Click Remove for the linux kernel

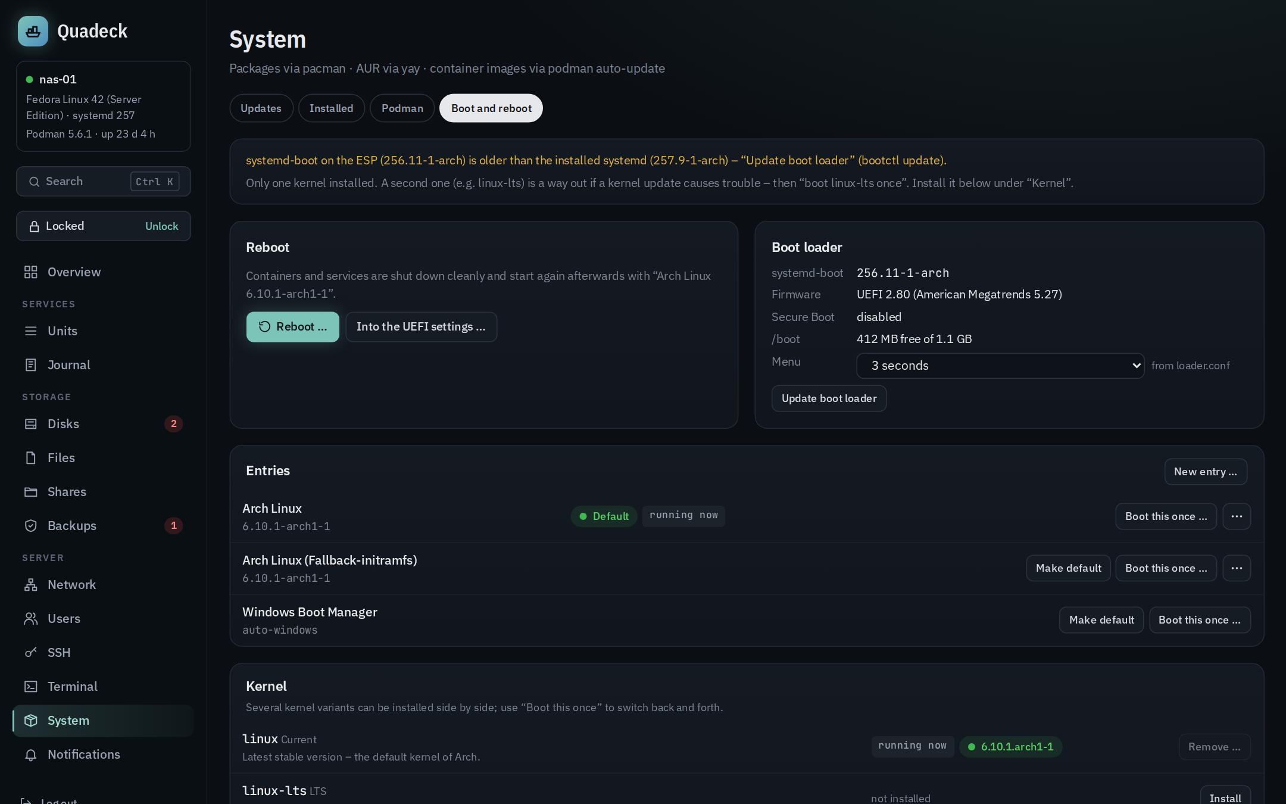(x=1215, y=747)
